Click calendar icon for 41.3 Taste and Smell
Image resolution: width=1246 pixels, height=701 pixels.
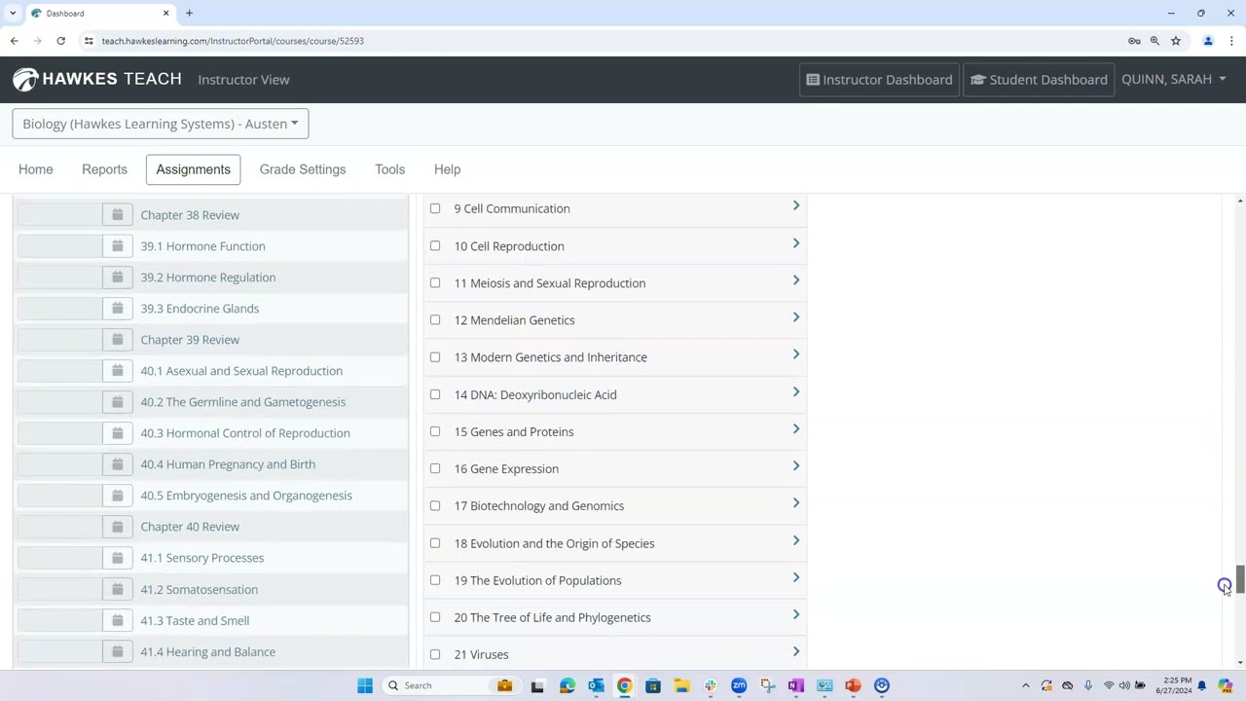click(117, 620)
